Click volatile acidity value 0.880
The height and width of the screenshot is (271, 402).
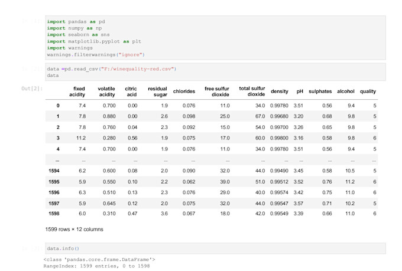coord(109,116)
